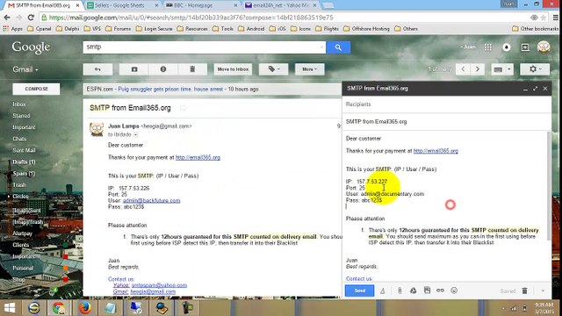
Task: Discard draft trash icon in compose
Action: pyautogui.click(x=525, y=291)
